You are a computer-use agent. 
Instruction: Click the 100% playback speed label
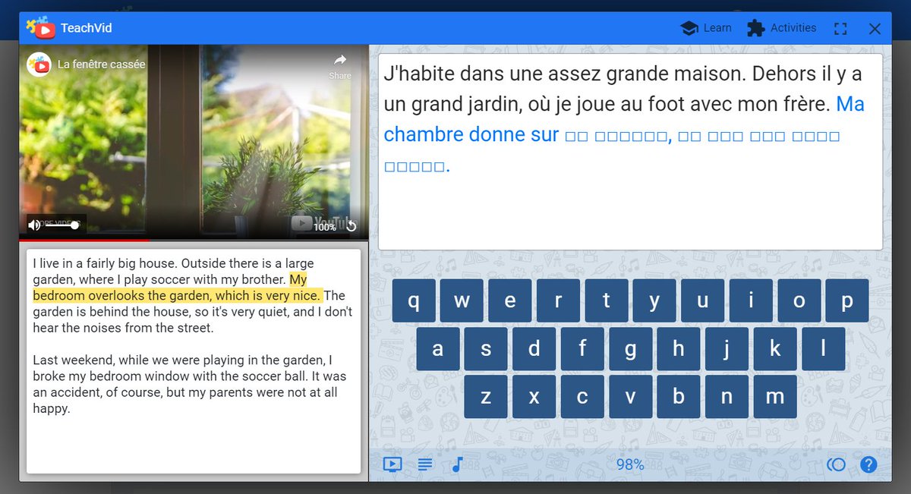[x=325, y=227]
